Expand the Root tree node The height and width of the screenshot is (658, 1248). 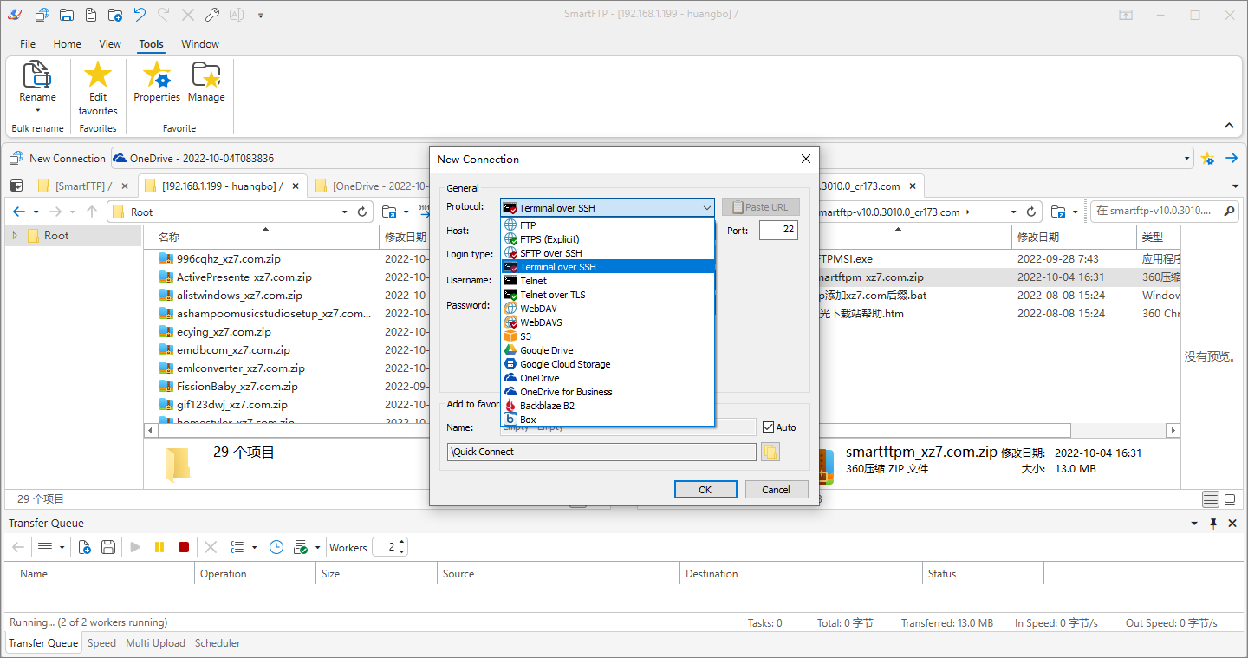coord(15,236)
